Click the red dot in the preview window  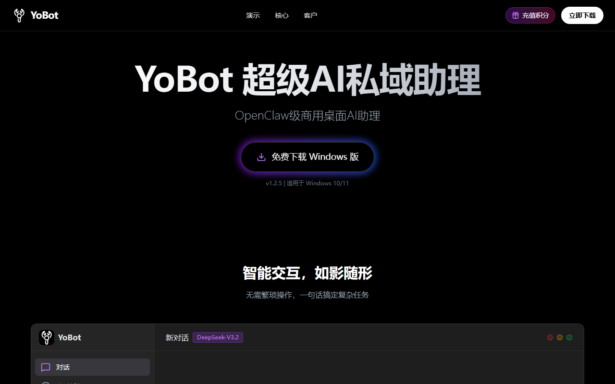point(550,337)
